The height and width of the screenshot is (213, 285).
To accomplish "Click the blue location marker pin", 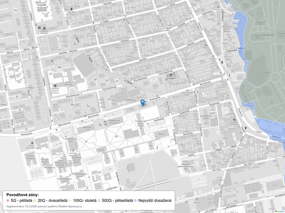I will [x=142, y=102].
